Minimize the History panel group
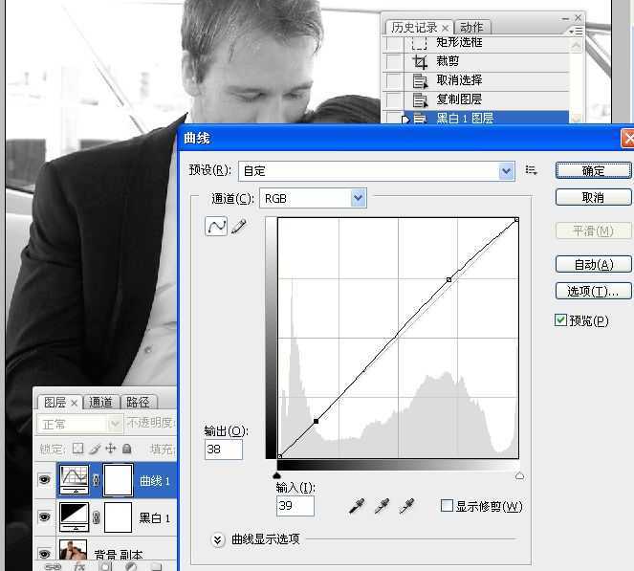The height and width of the screenshot is (571, 634). [x=565, y=18]
